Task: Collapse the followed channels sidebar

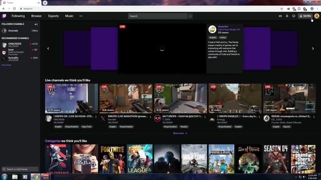Action: [x=36, y=24]
